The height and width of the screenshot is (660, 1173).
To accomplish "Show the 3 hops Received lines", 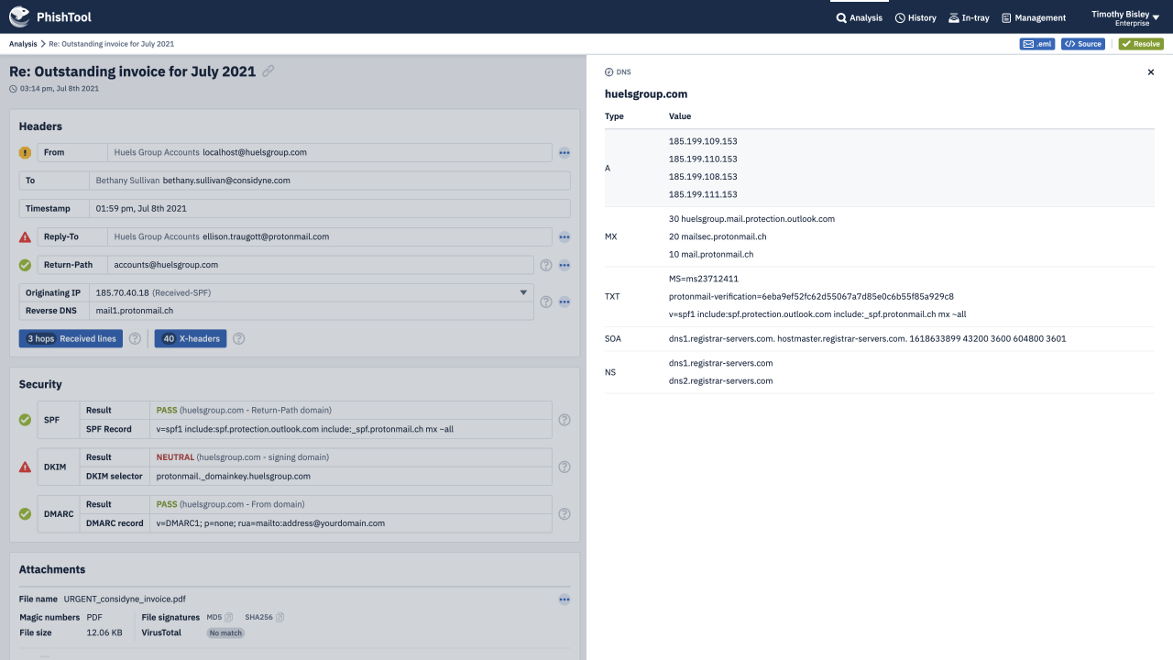I will pyautogui.click(x=71, y=338).
